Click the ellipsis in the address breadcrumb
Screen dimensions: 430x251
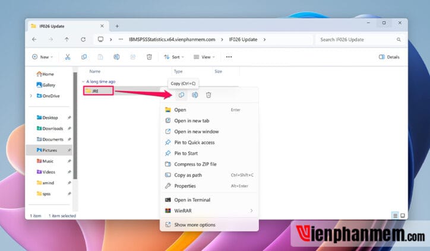coord(121,39)
